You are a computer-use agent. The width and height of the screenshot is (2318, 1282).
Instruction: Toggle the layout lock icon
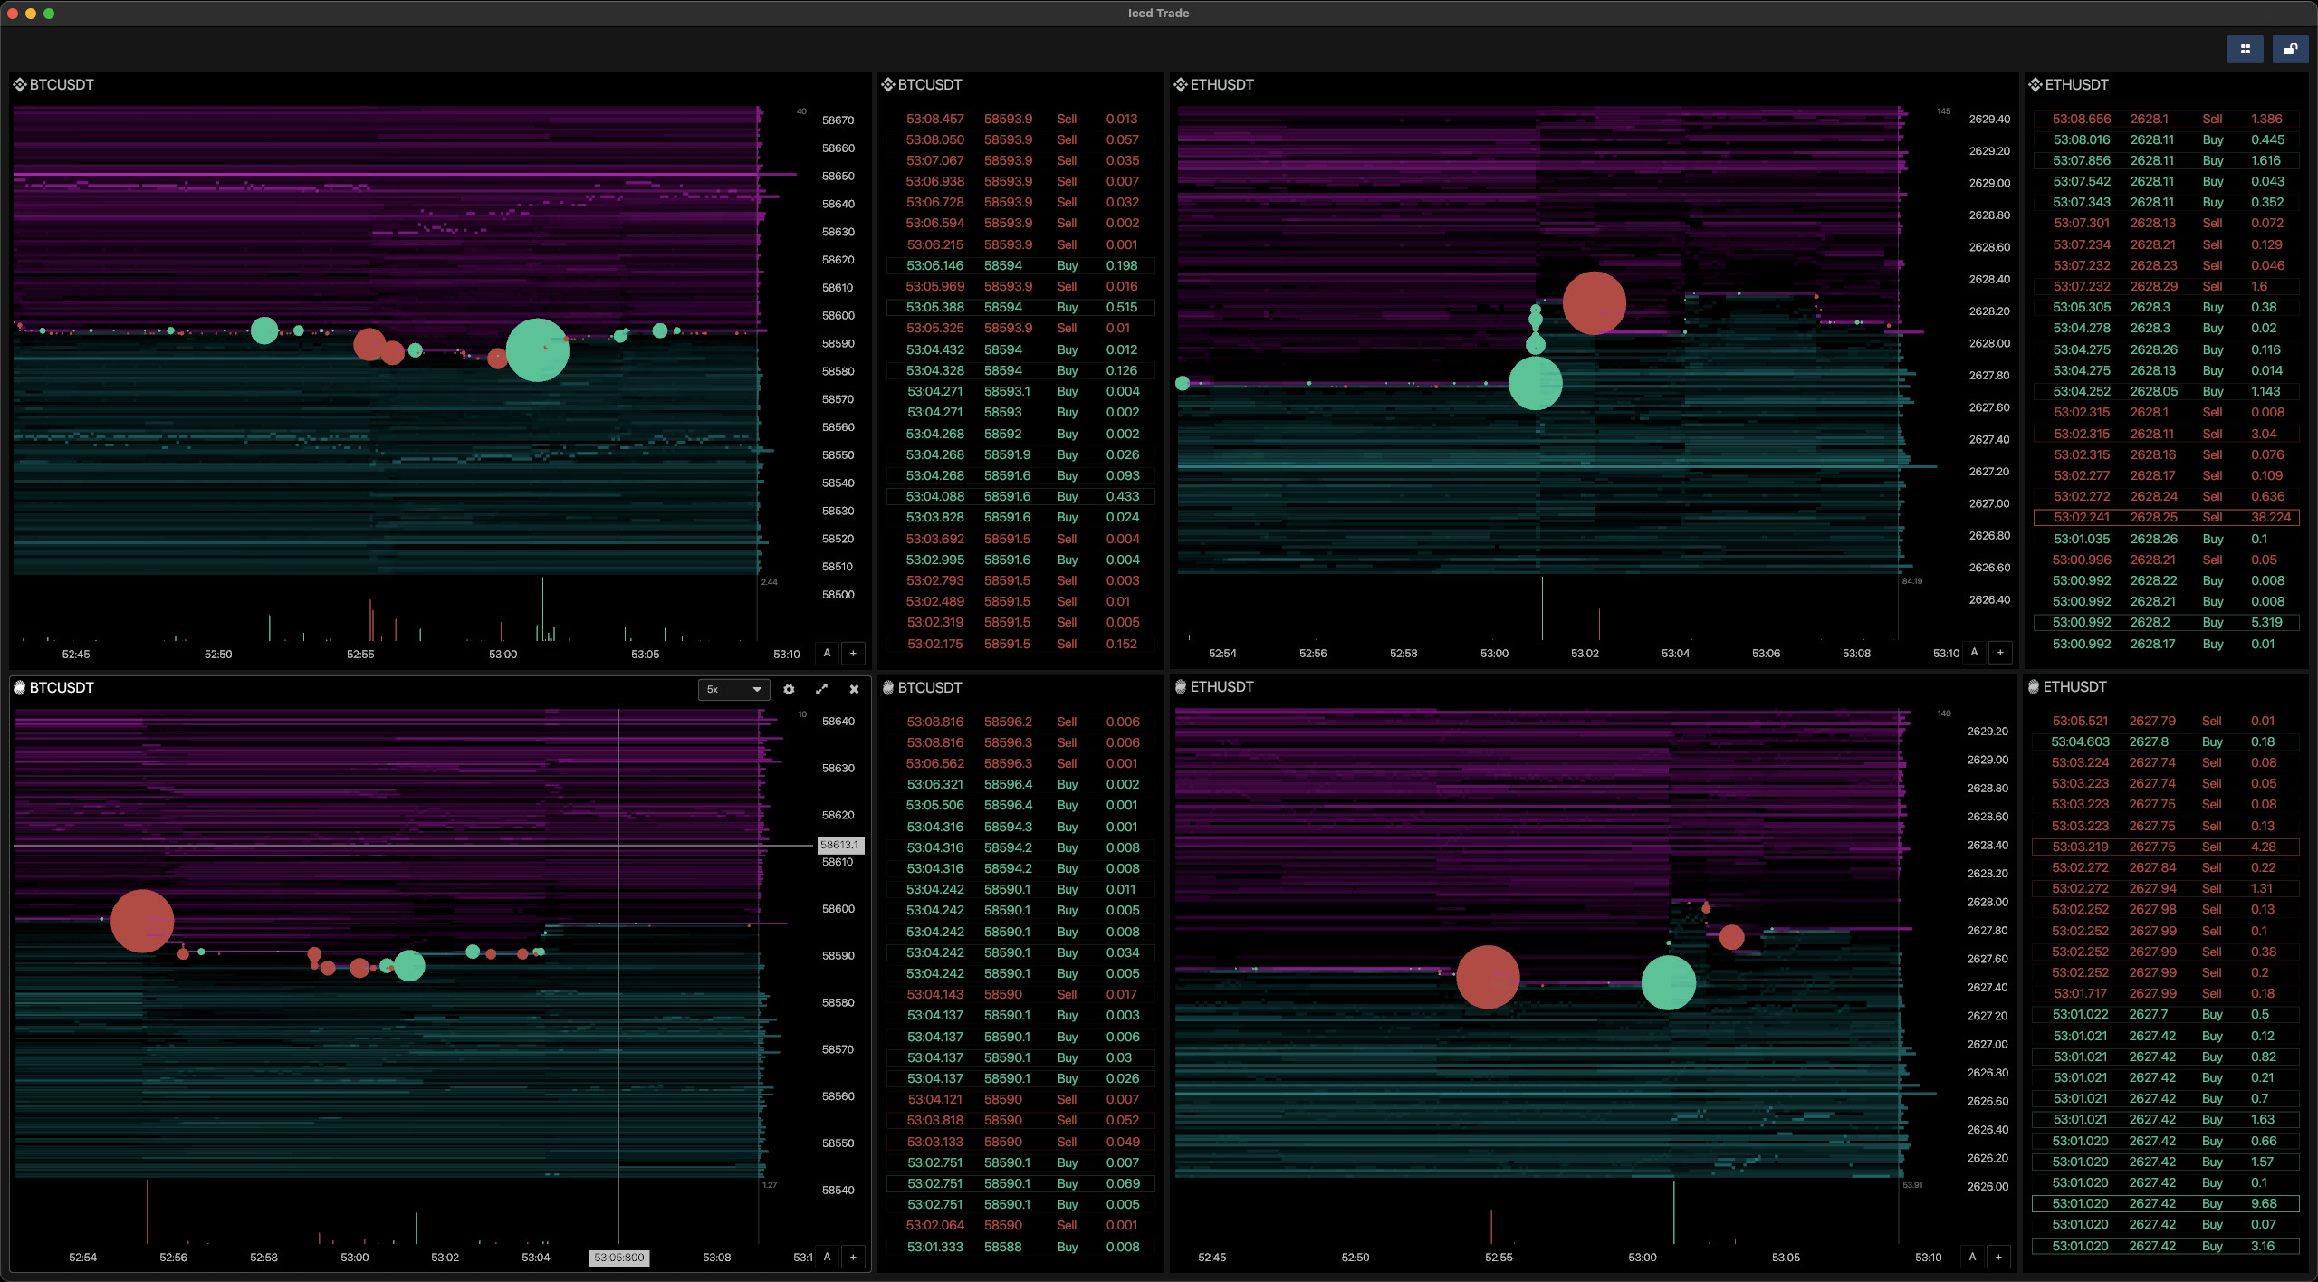(2289, 50)
